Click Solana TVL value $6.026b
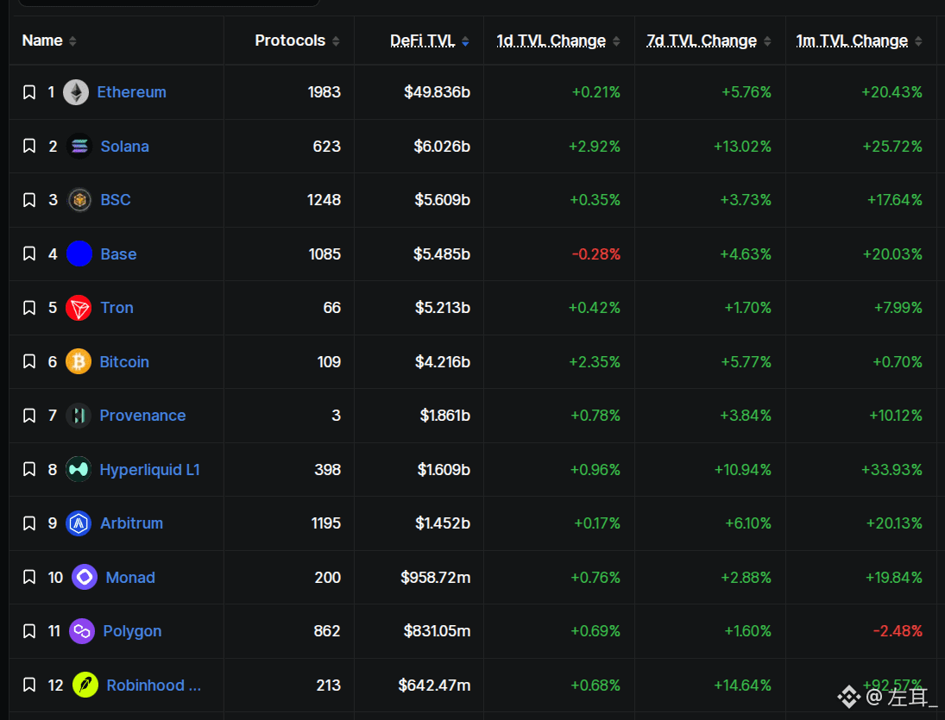The height and width of the screenshot is (720, 945). point(442,147)
